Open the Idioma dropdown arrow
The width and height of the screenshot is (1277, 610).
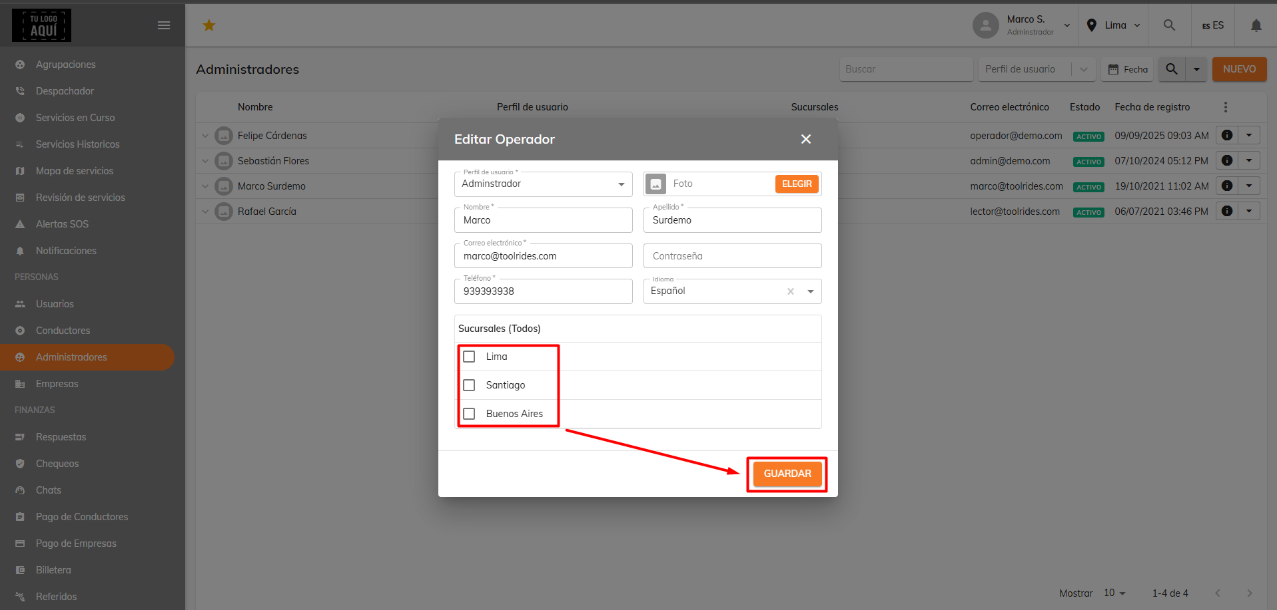pyautogui.click(x=811, y=291)
